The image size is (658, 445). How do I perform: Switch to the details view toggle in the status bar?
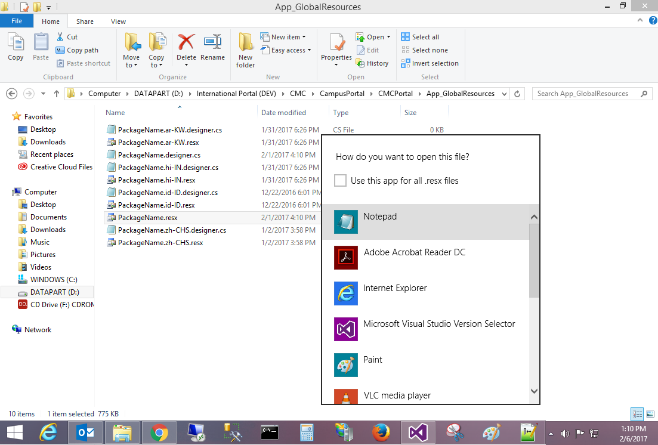pyautogui.click(x=637, y=414)
